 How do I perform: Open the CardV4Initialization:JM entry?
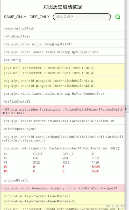point(62,121)
